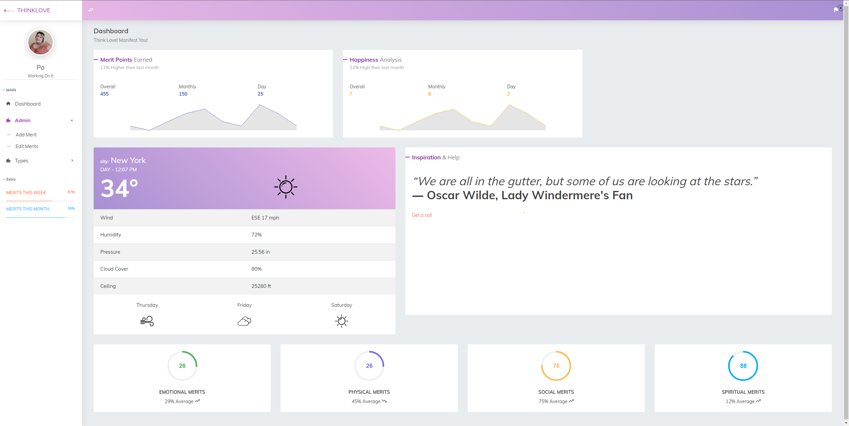Click the Spiritual Merits circular gauge
Viewport: 849px width, 426px height.
pyautogui.click(x=743, y=366)
